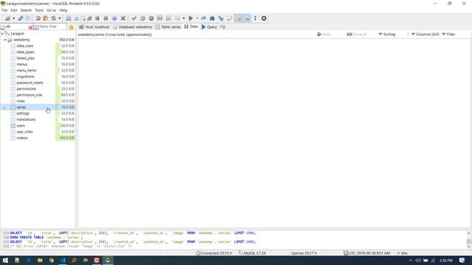Select the password_resets table
Image resolution: width=472 pixels, height=265 pixels.
[x=29, y=82]
